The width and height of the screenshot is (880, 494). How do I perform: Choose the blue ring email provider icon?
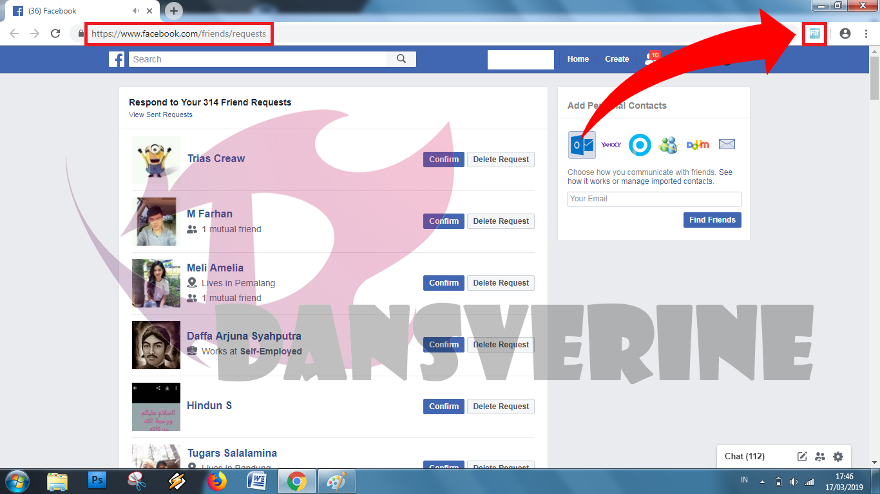tap(640, 145)
